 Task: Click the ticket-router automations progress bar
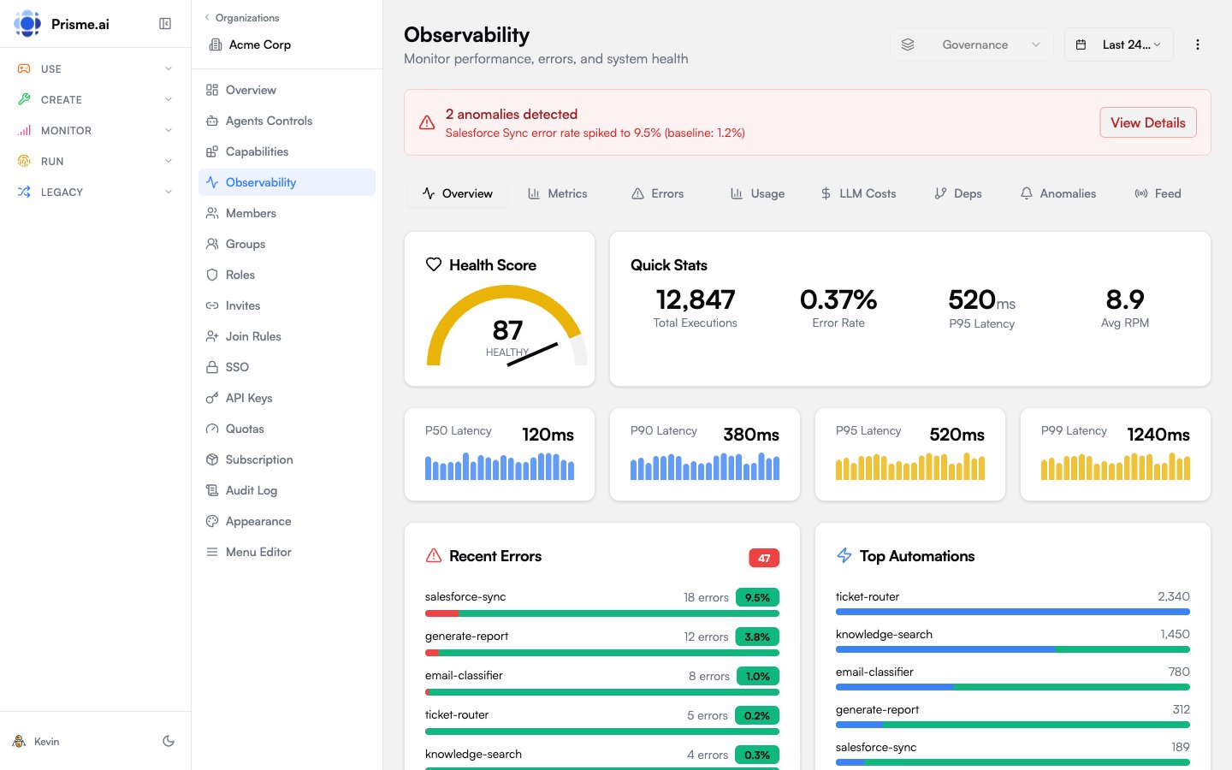pyautogui.click(x=1013, y=612)
